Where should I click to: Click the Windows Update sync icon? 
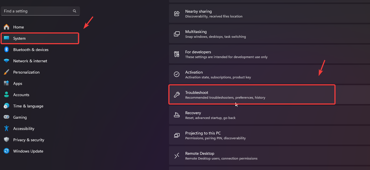point(6,151)
